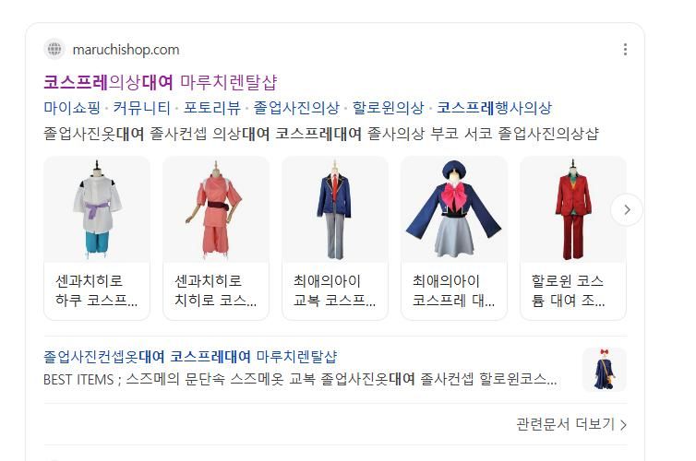Go to the 코스프레행사의상 sublink
696x461 pixels.
[494, 108]
